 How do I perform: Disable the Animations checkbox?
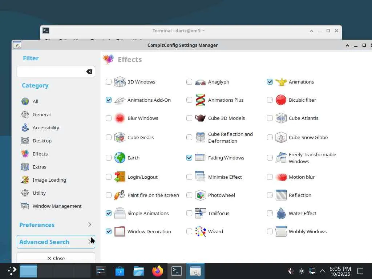coord(270,82)
